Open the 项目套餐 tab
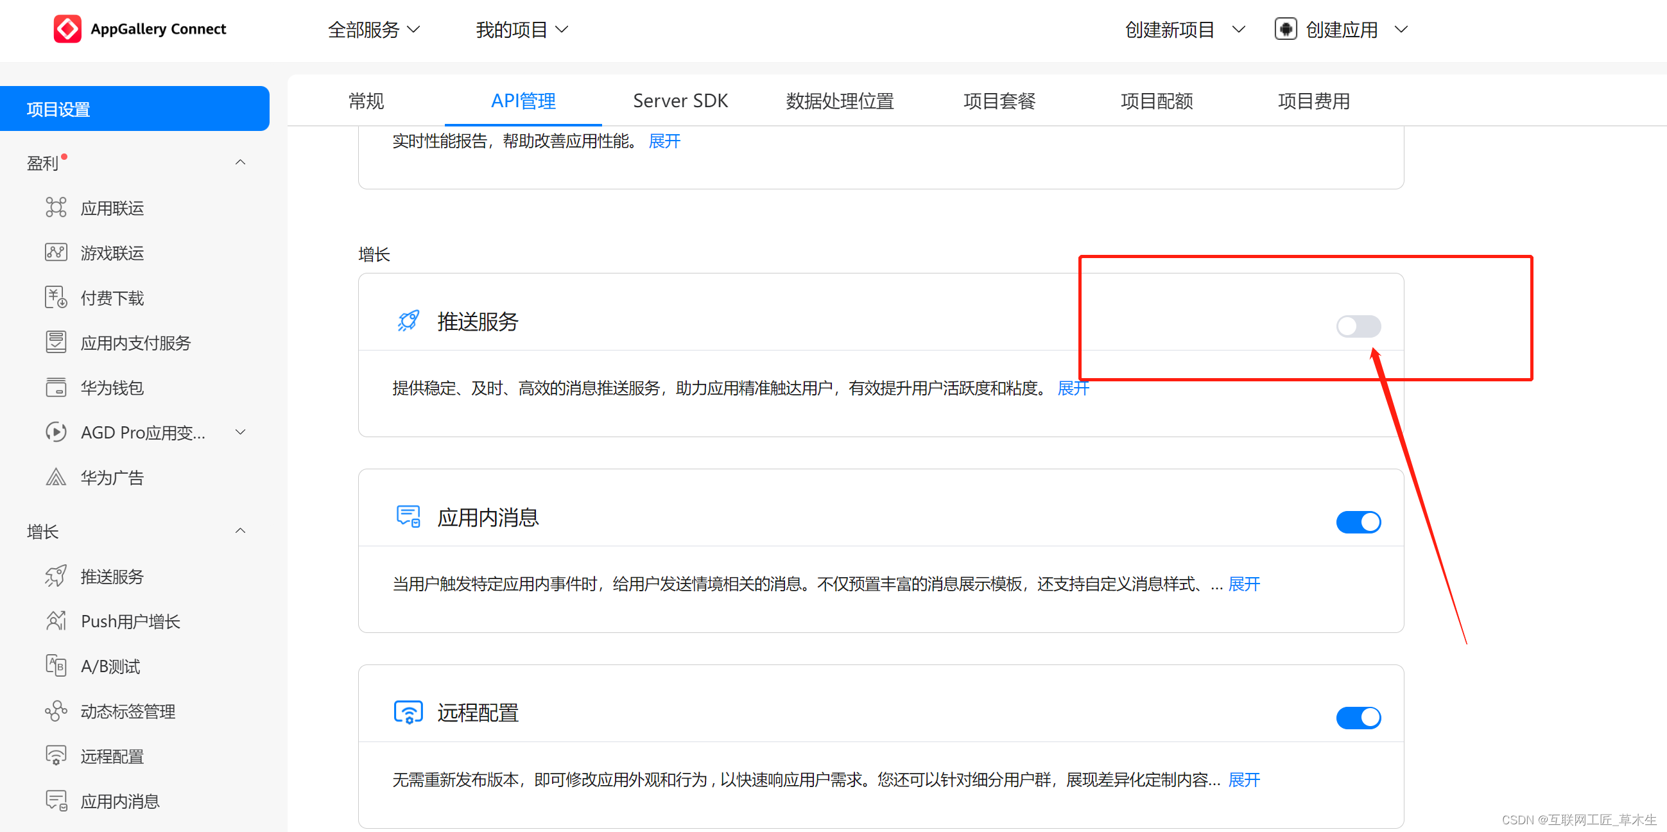1667x832 pixels. (x=999, y=101)
